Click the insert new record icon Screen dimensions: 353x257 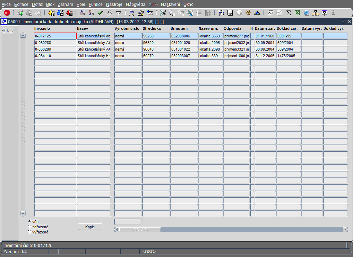20,13
